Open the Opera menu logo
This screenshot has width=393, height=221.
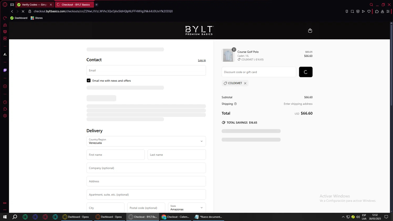[x=5, y=4]
